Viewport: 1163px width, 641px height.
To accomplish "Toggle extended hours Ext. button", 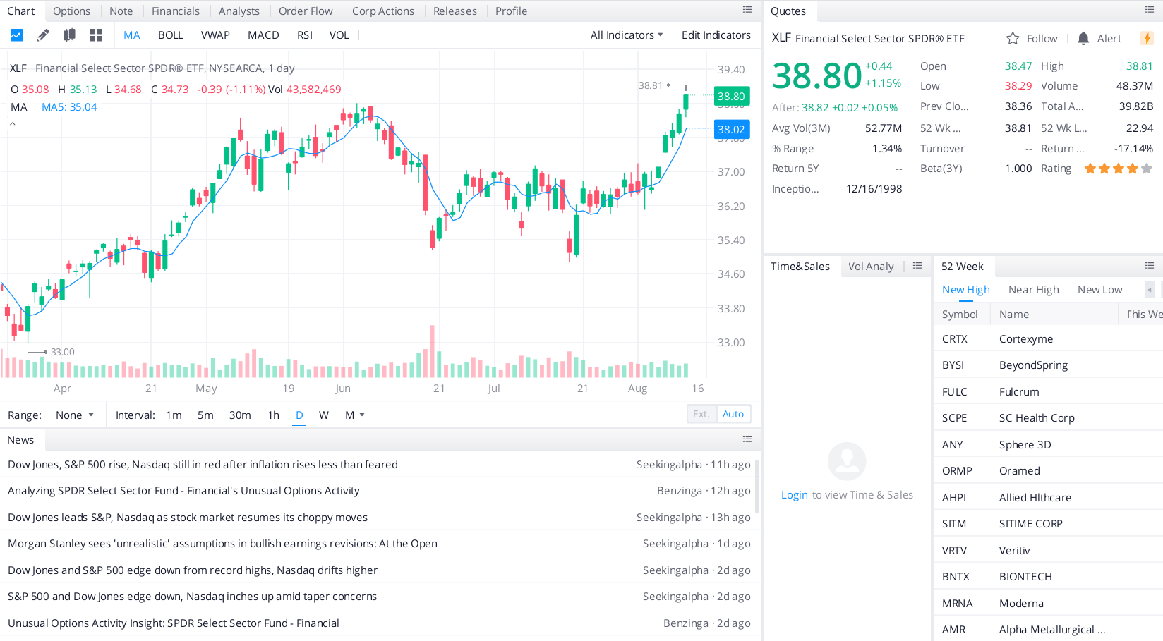I will (701, 414).
